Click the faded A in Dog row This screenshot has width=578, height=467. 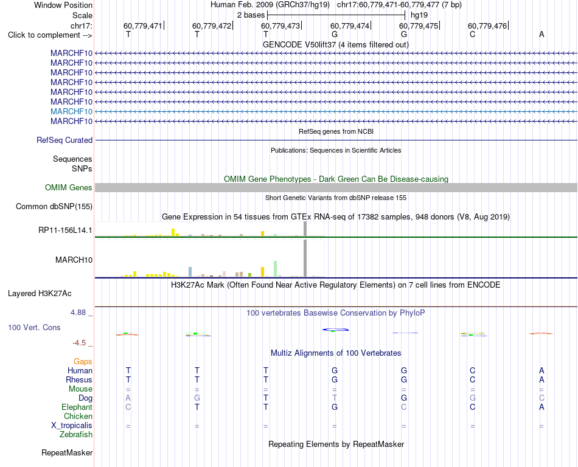pyautogui.click(x=128, y=398)
